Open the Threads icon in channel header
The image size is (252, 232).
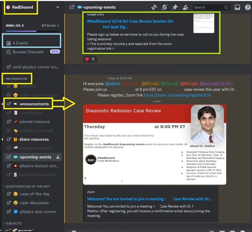[154, 7]
